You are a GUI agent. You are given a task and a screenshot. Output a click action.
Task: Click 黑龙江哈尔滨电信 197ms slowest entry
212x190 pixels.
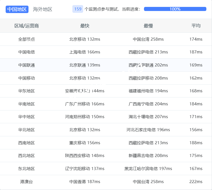pos(148,169)
